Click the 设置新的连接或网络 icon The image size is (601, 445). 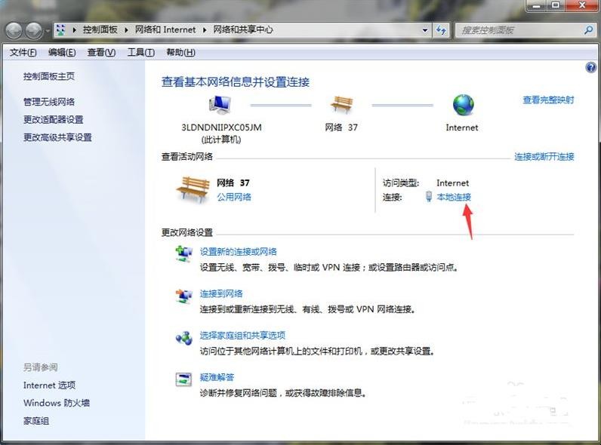click(x=184, y=254)
